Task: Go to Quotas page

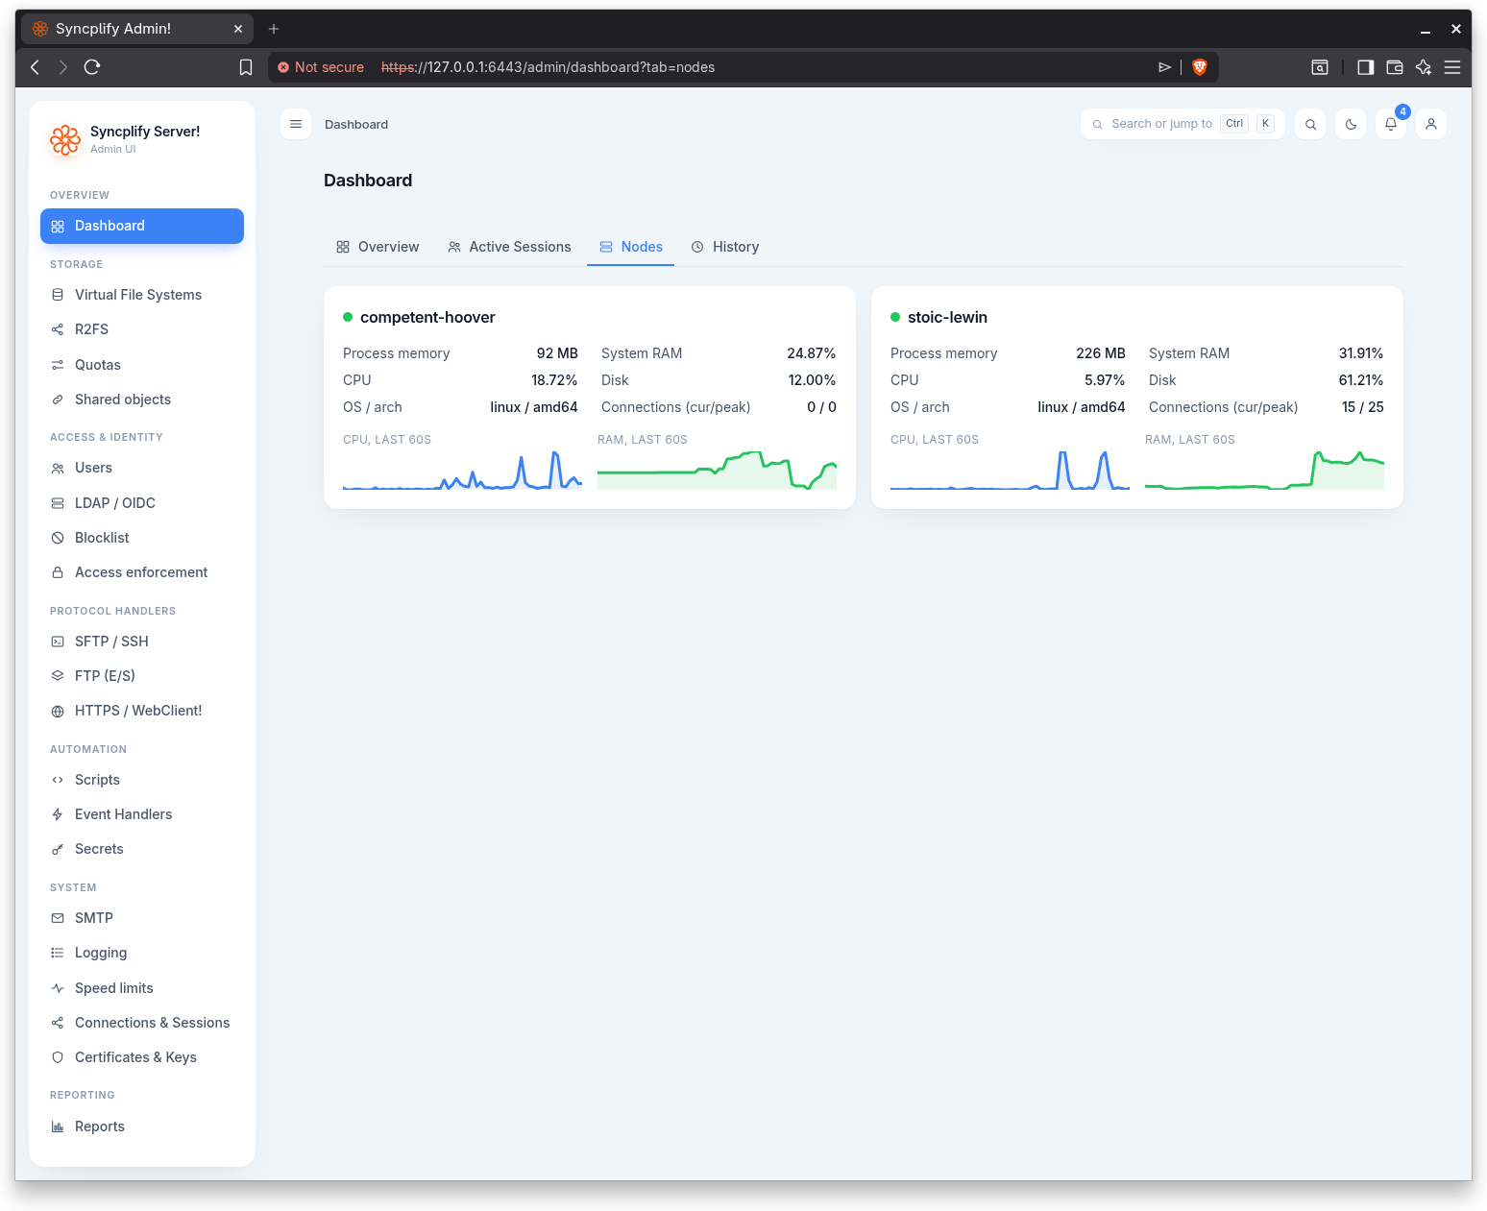Action: (x=142, y=365)
